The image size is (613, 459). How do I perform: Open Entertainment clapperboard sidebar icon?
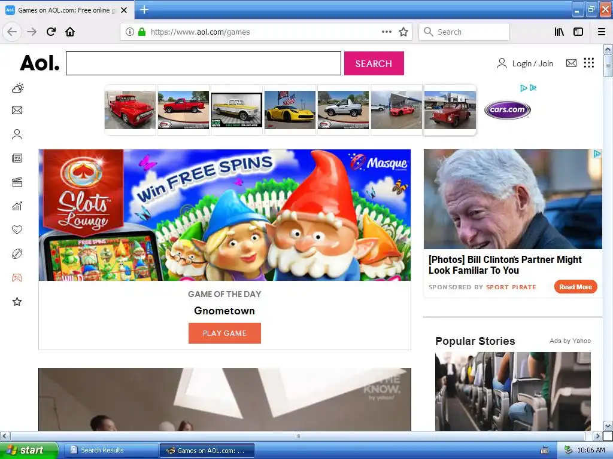(17, 182)
